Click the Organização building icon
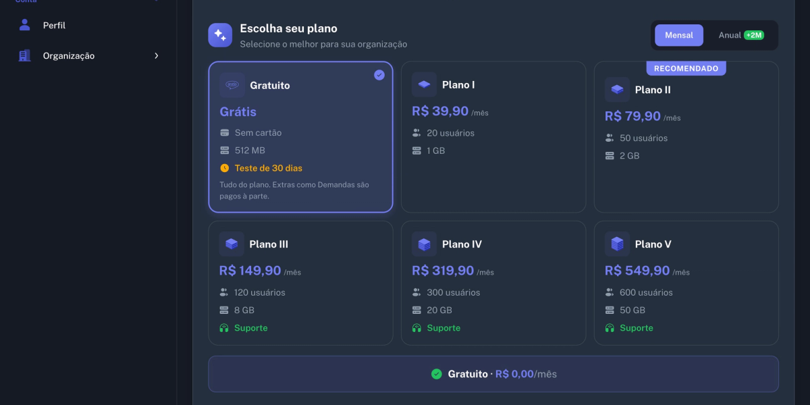 tap(25, 55)
